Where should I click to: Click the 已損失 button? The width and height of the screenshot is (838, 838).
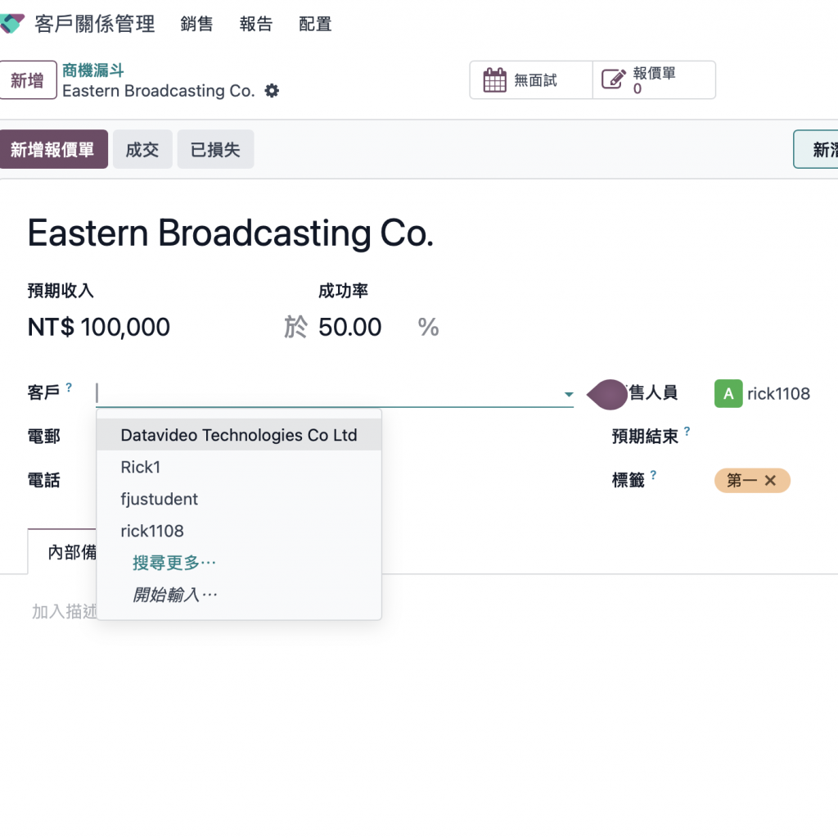pyautogui.click(x=215, y=149)
